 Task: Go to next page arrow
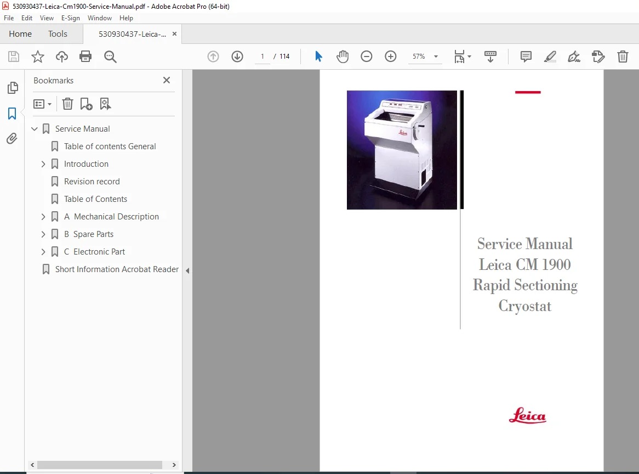tap(237, 57)
